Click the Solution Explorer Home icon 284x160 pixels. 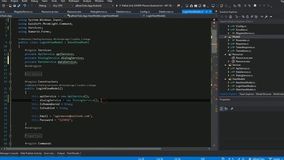[230, 17]
